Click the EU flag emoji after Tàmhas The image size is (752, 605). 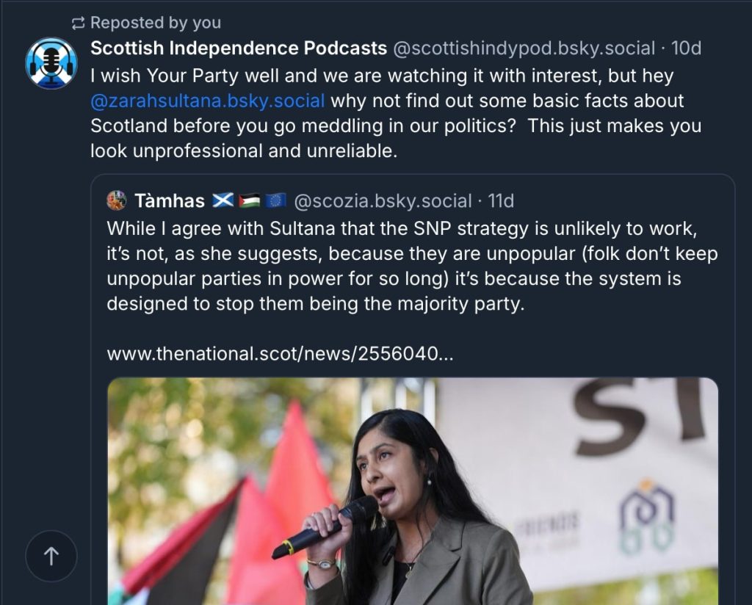pyautogui.click(x=276, y=200)
